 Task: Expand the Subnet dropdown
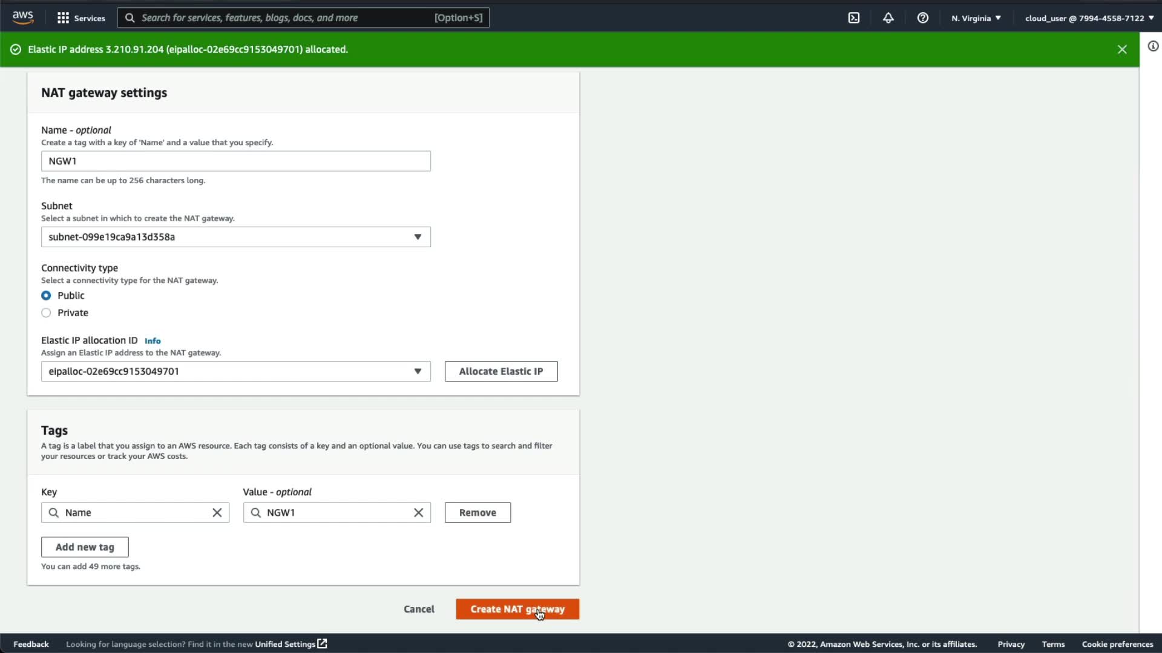click(235, 237)
